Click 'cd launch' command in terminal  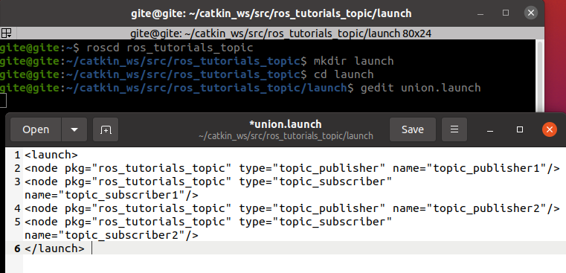(x=344, y=74)
